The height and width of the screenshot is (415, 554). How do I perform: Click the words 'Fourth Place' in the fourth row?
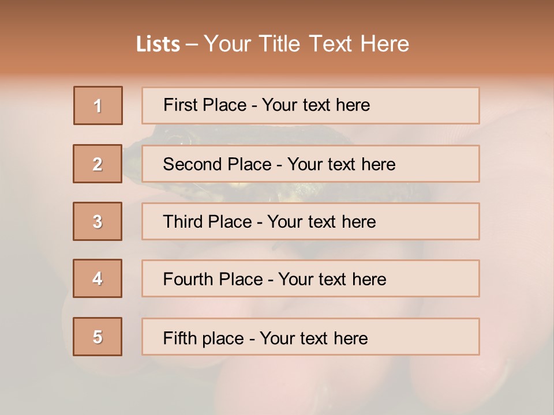(213, 279)
